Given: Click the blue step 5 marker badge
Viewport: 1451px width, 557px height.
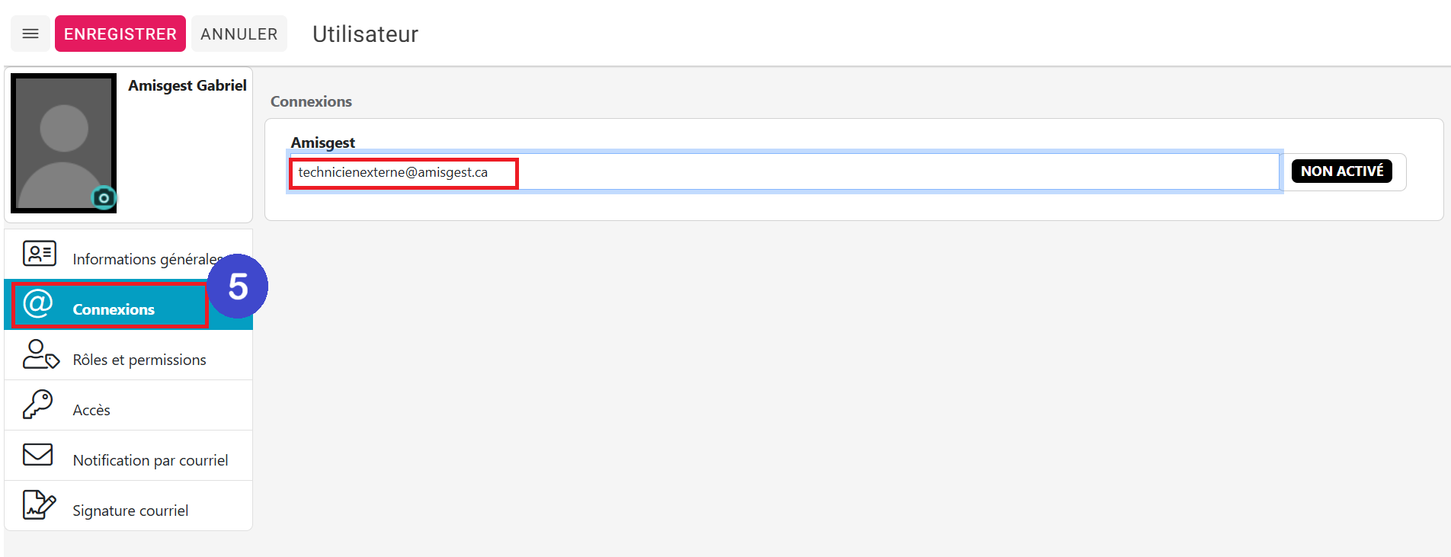Looking at the screenshot, I should tap(238, 287).
